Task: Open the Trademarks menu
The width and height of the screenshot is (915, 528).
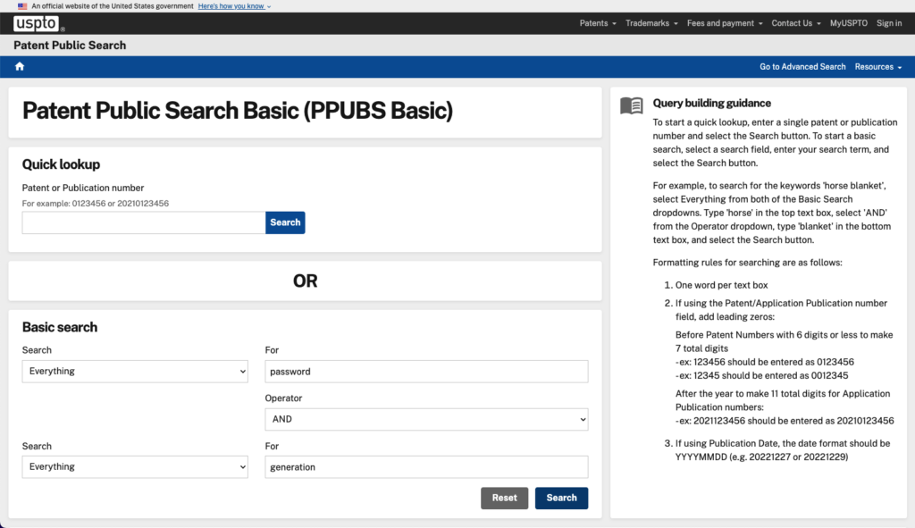Action: click(651, 23)
